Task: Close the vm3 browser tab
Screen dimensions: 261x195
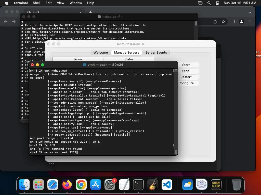Action: (81, 12)
